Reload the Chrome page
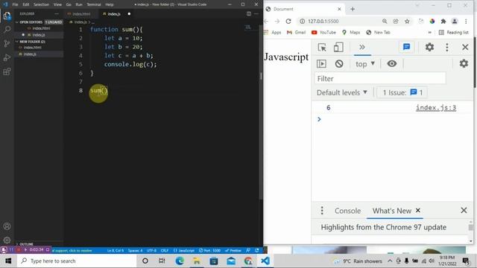477x268 pixels. (x=288, y=22)
